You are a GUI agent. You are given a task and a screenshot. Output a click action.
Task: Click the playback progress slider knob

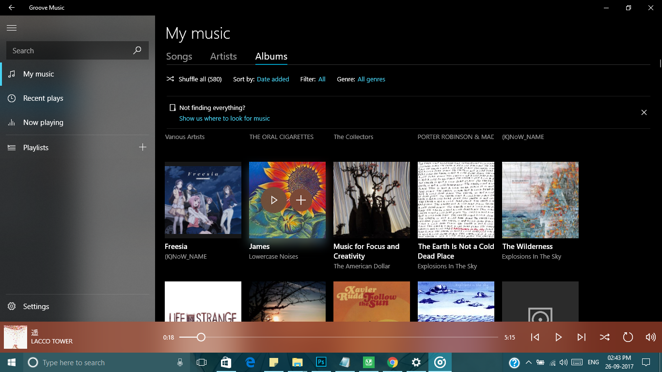point(201,337)
